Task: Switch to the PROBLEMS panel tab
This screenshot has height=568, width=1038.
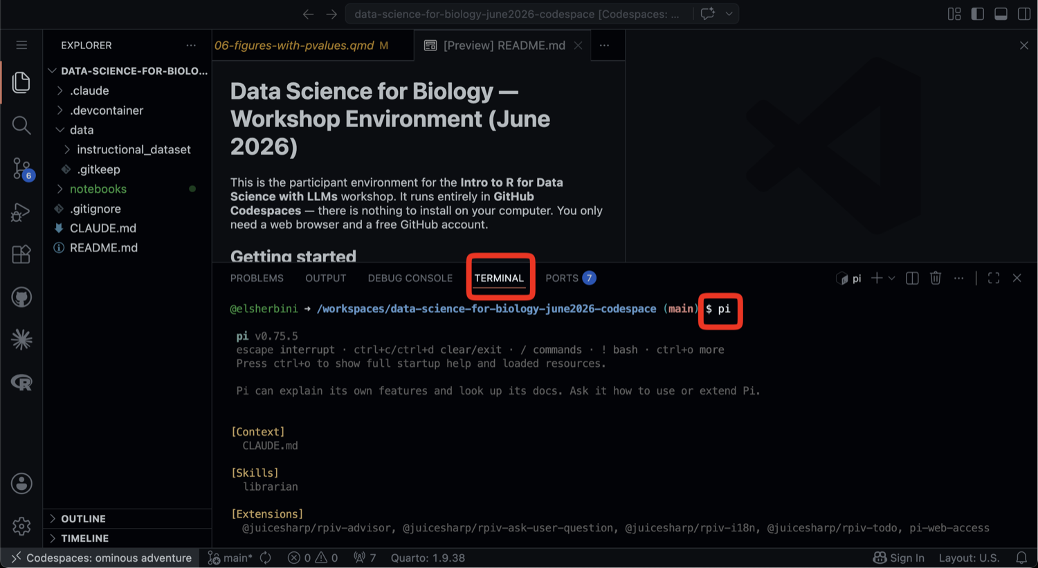Action: pos(257,278)
